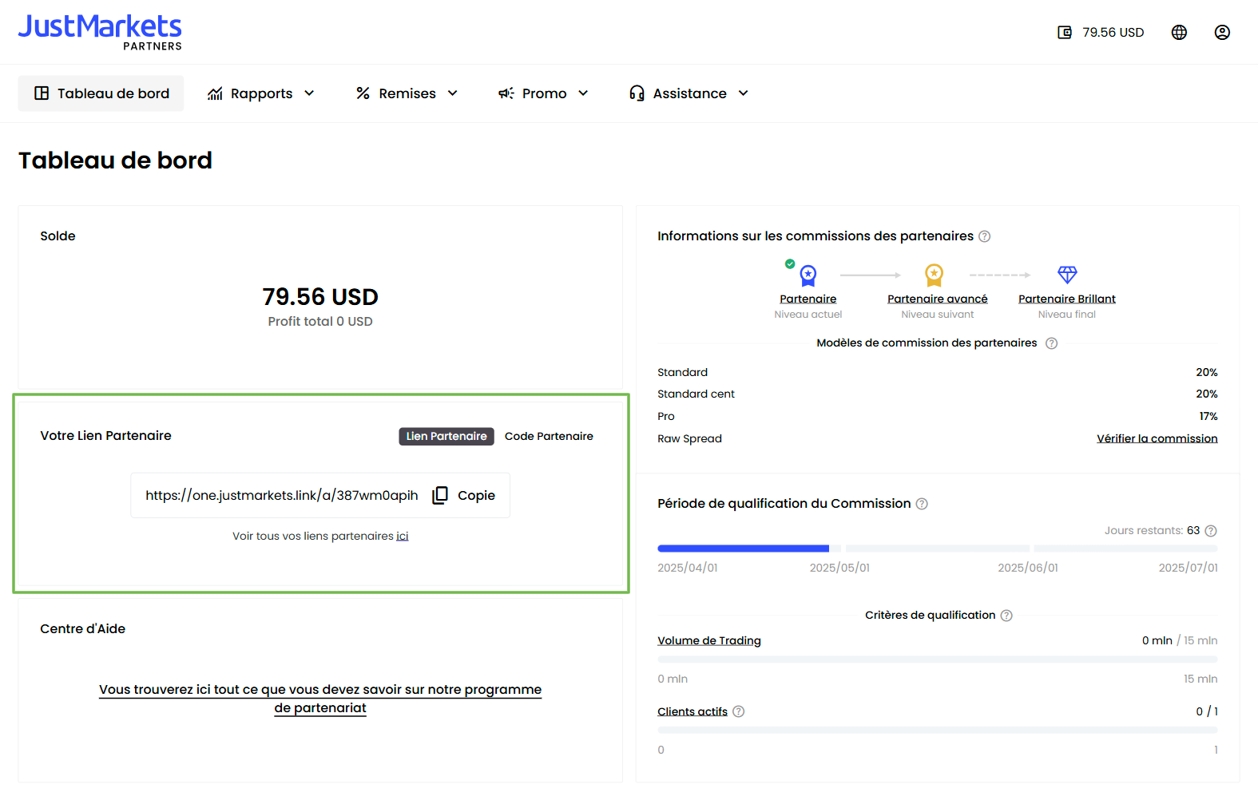The height and width of the screenshot is (808, 1258).
Task: Go to Tableau de bord tab
Action: (101, 93)
